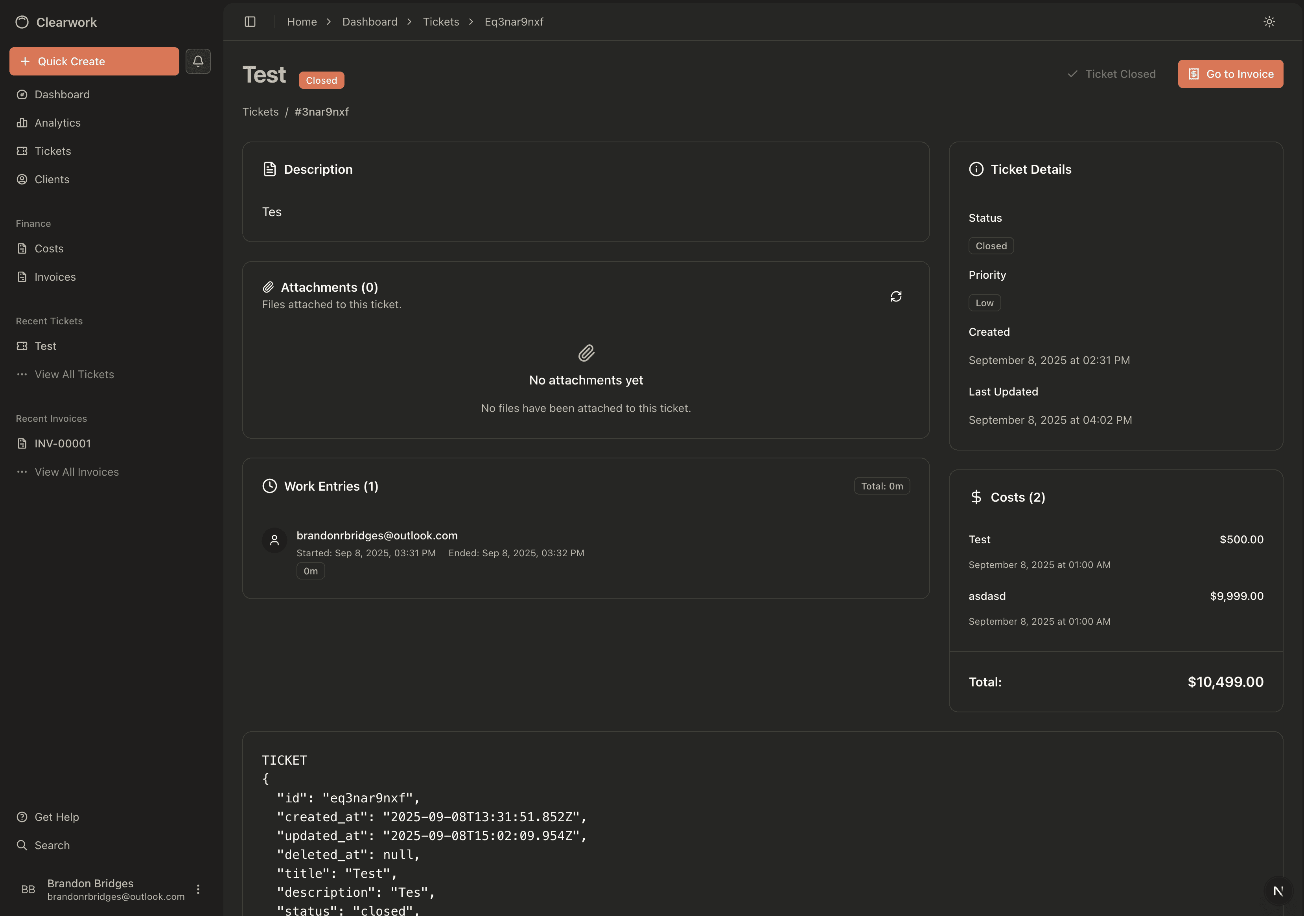Viewport: 1304px width, 916px height.
Task: Click Get Help in sidebar
Action: 56,817
